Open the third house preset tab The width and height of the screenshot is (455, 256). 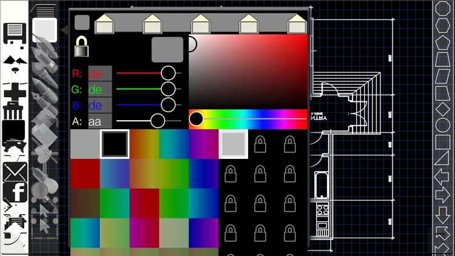point(201,24)
